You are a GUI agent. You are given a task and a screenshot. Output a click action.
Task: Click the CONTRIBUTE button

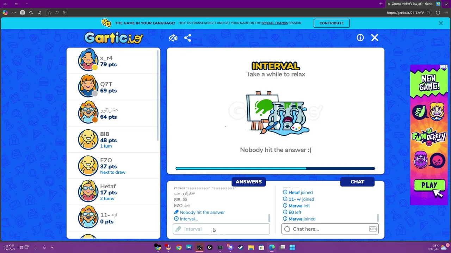pos(332,23)
